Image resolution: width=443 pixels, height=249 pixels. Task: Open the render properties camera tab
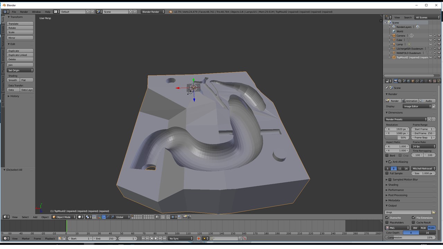click(x=396, y=81)
